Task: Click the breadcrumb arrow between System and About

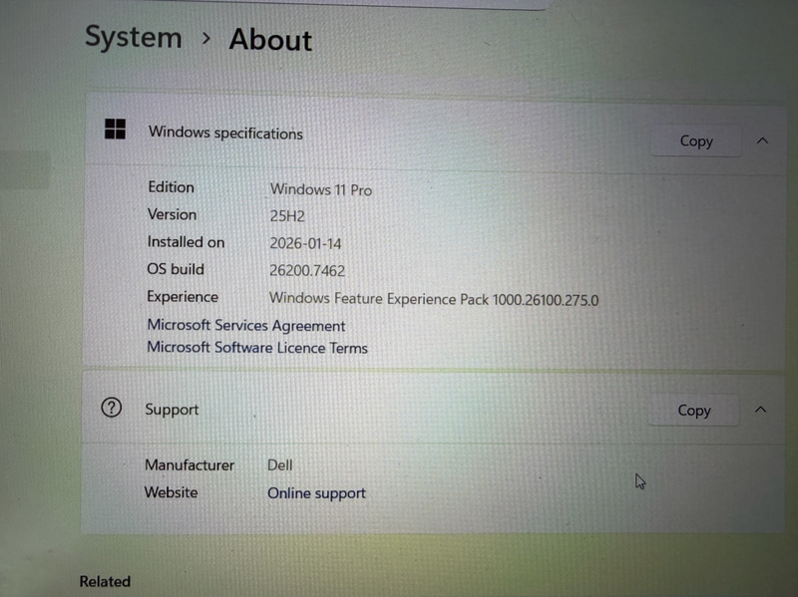Action: click(206, 39)
